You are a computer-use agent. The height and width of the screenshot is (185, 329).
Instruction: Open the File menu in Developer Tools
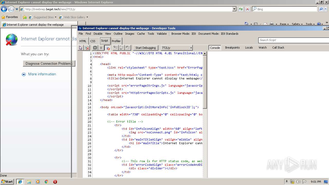point(81,34)
